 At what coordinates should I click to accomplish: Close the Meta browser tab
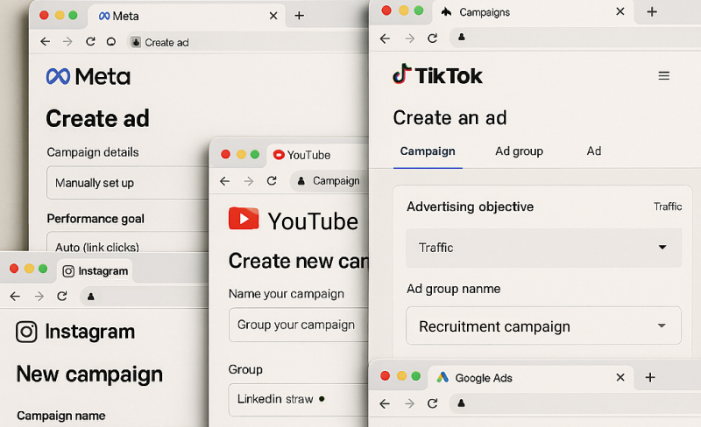[273, 16]
